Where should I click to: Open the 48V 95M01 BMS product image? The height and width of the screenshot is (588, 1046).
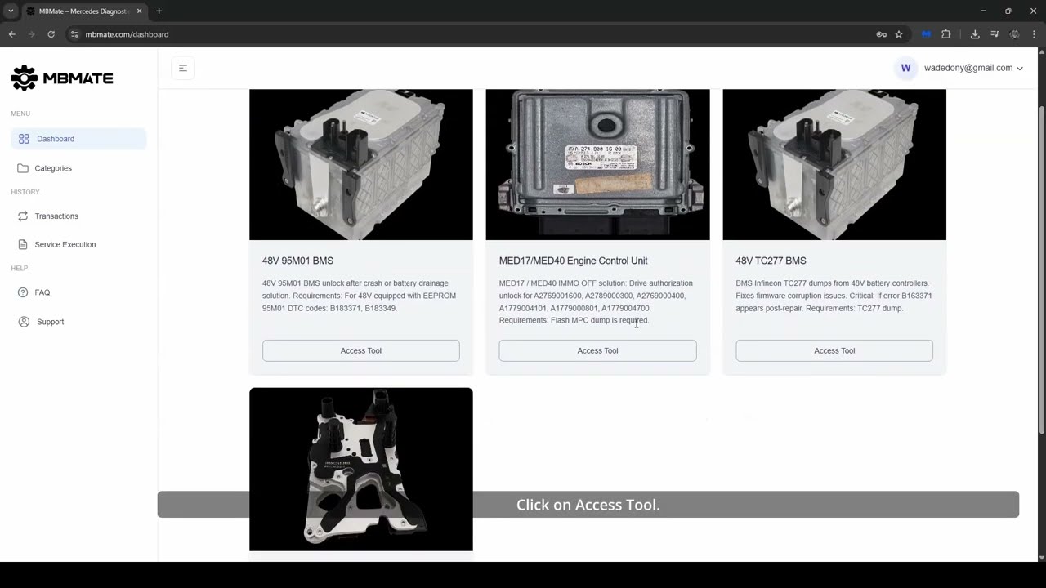[360, 164]
